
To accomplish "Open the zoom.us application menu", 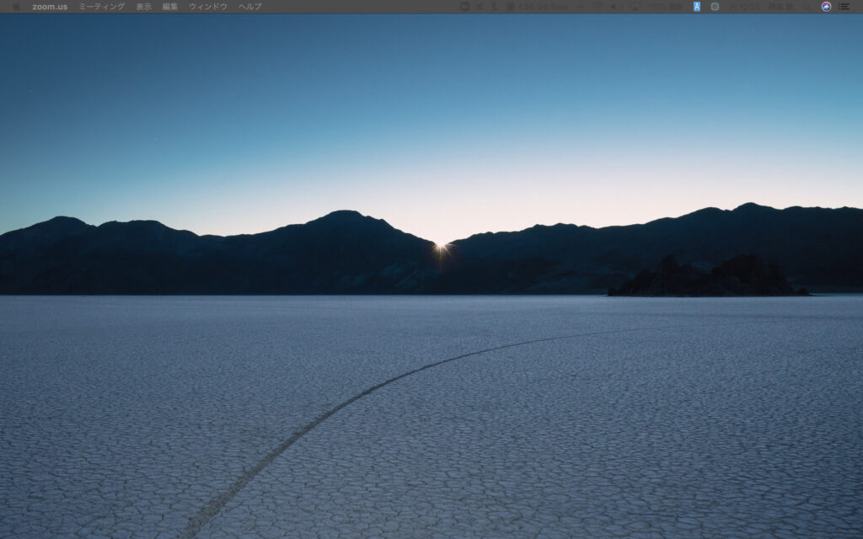I will [x=50, y=7].
